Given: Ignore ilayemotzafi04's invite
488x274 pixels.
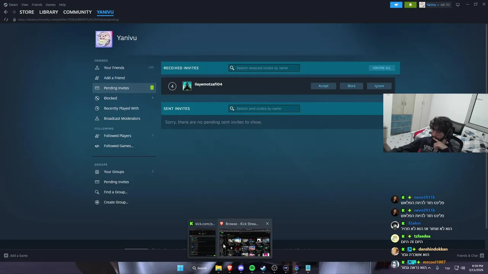Looking at the screenshot, I should [379, 86].
